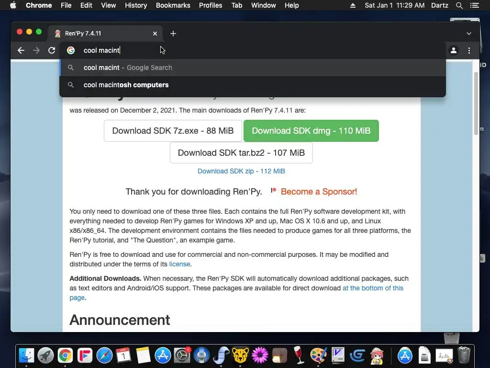The height and width of the screenshot is (368, 490).
Task: Open the App Store folder near Trash
Action: [405, 356]
